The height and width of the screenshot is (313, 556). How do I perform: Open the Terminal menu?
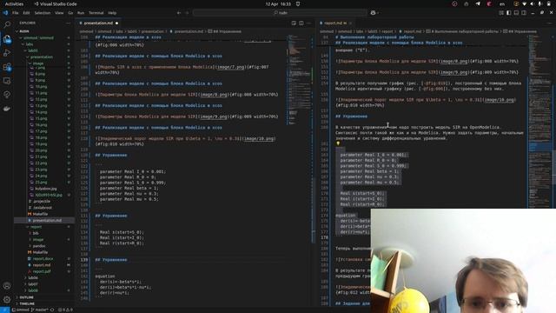[x=96, y=13]
